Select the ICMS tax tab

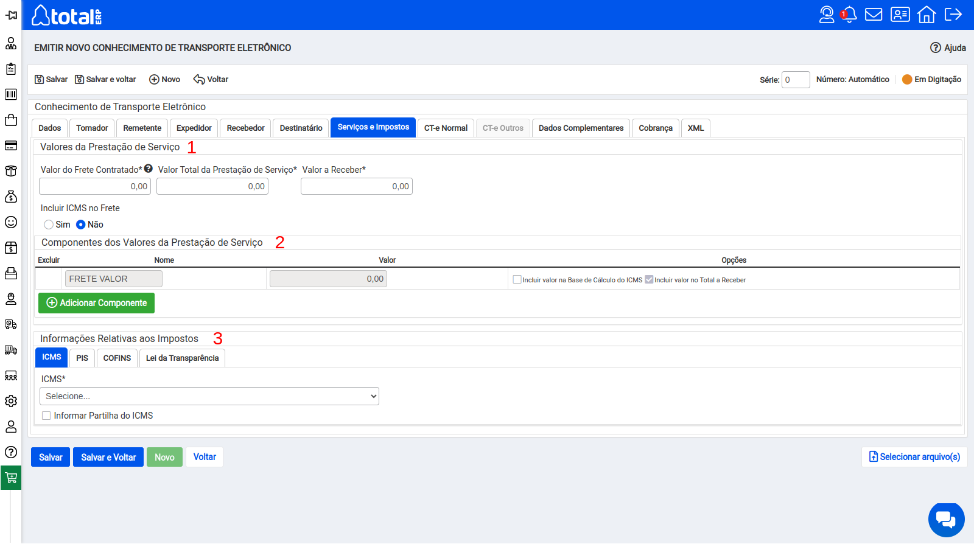tap(52, 357)
